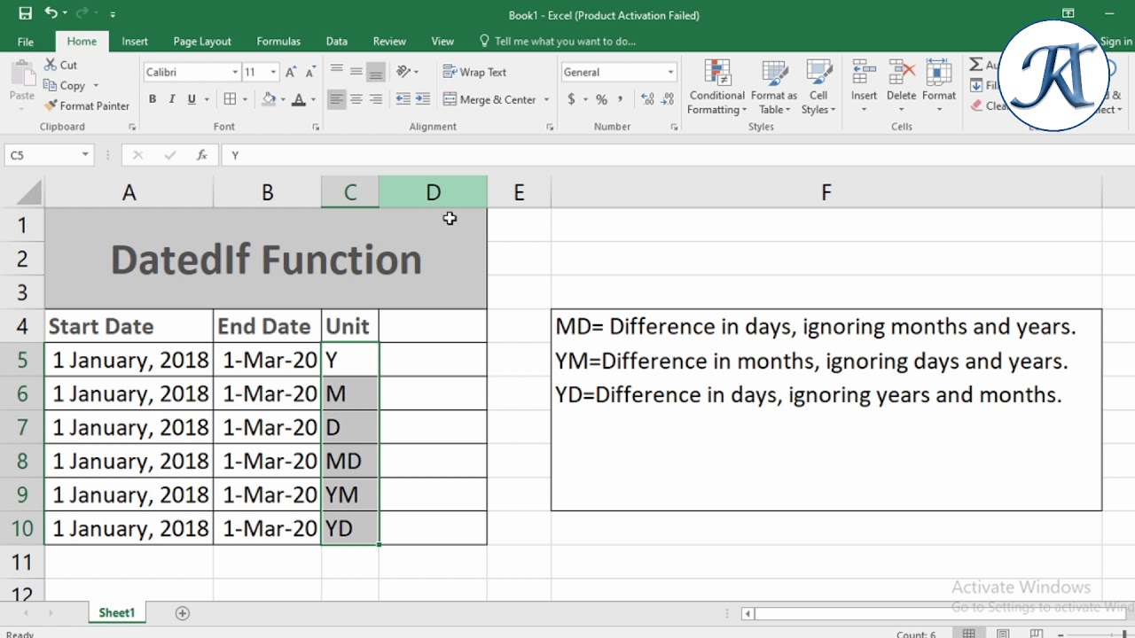Expand the Name Box dropdown arrow
The width and height of the screenshot is (1135, 638).
[x=85, y=155]
